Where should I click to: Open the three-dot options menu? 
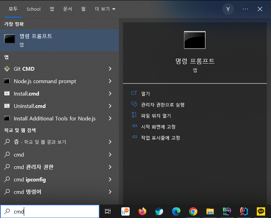click(245, 9)
